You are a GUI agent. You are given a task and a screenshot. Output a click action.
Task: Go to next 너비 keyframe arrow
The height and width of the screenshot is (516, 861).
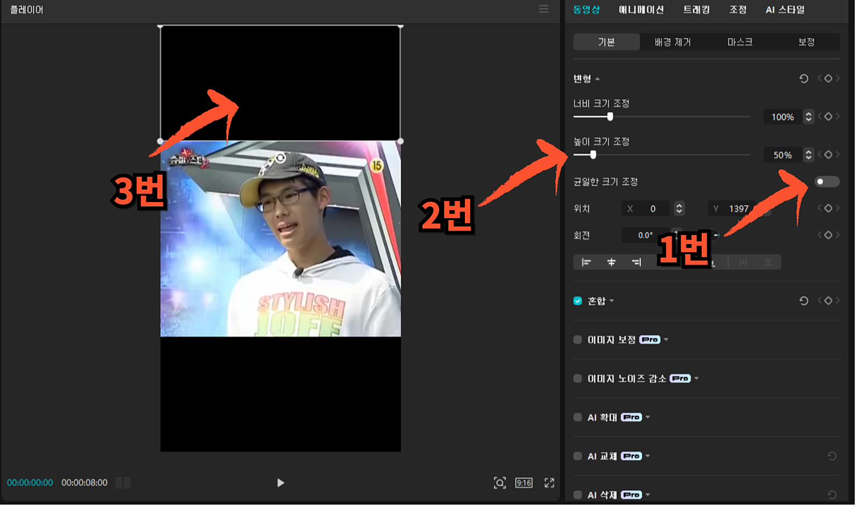click(837, 117)
